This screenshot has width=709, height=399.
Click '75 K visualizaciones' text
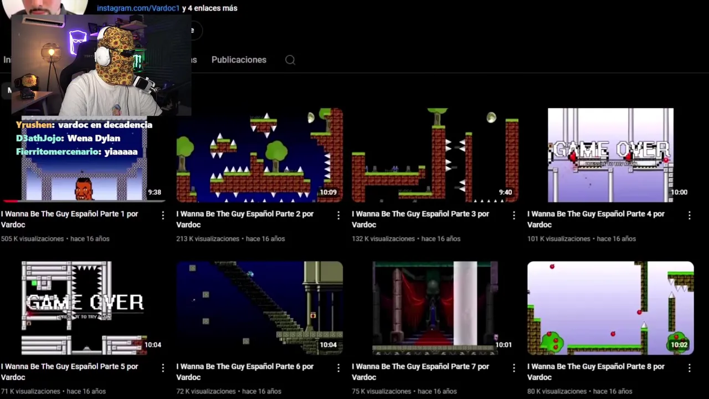tap(382, 391)
